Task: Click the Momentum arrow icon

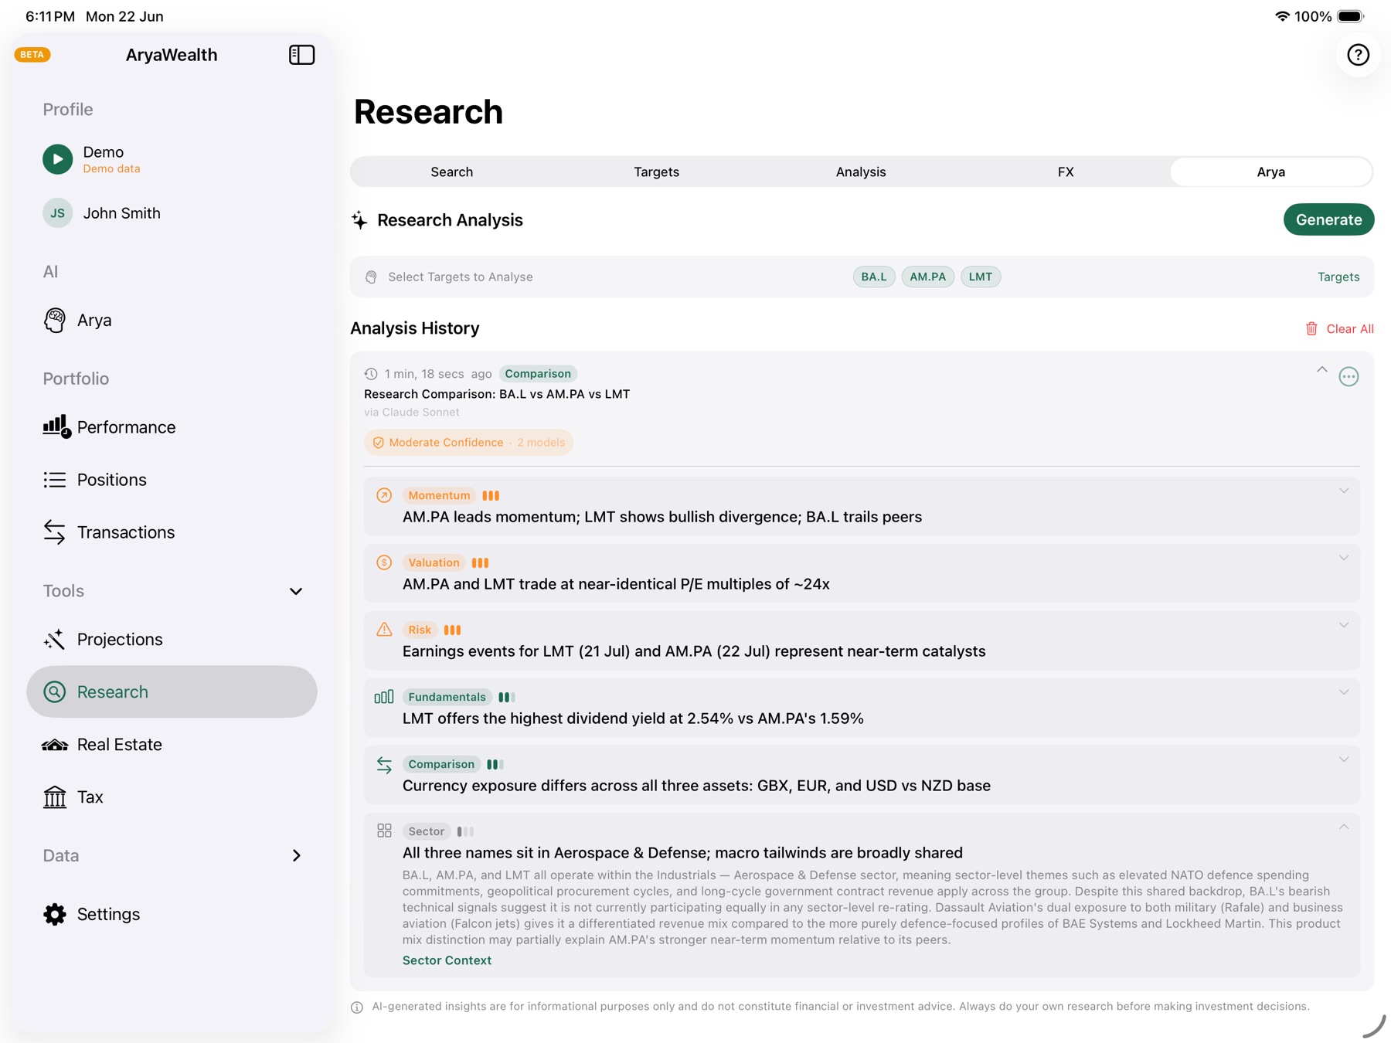Action: (384, 495)
